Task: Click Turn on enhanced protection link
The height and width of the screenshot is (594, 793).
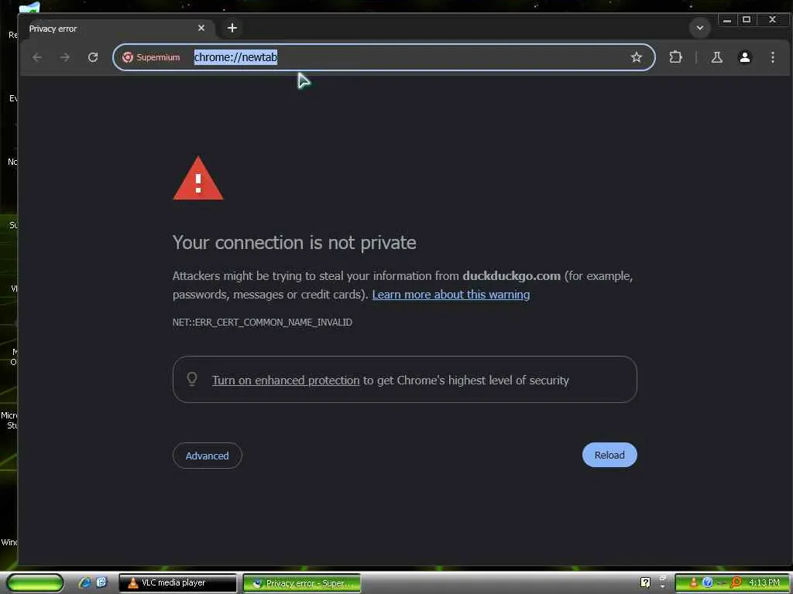Action: (286, 381)
